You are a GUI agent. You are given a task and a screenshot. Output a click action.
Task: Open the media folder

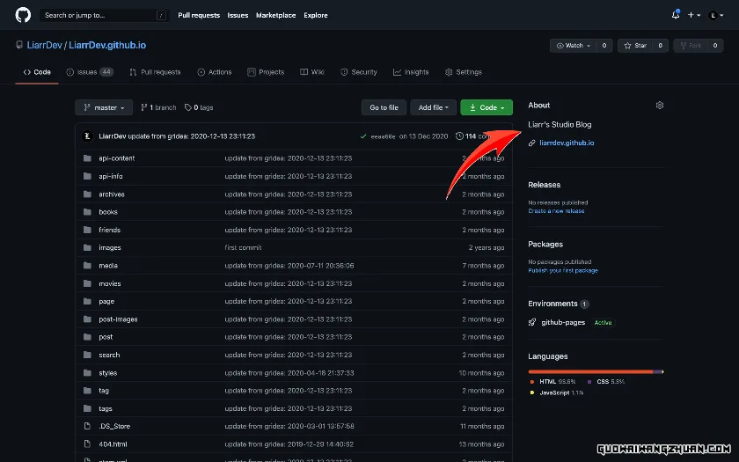click(x=108, y=266)
